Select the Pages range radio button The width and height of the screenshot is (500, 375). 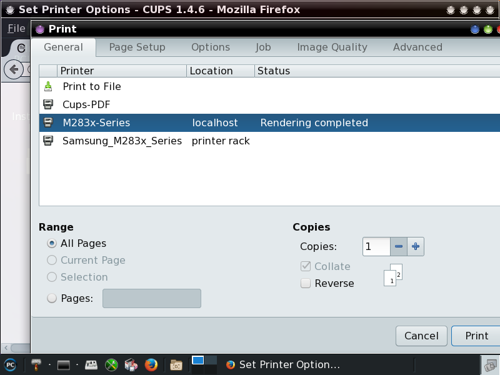(52, 298)
